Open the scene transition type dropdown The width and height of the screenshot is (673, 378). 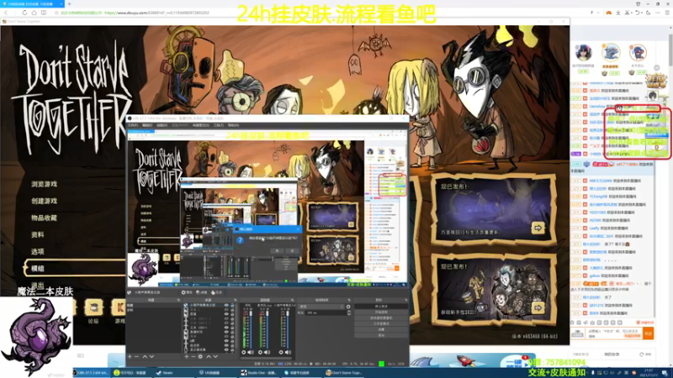point(321,307)
